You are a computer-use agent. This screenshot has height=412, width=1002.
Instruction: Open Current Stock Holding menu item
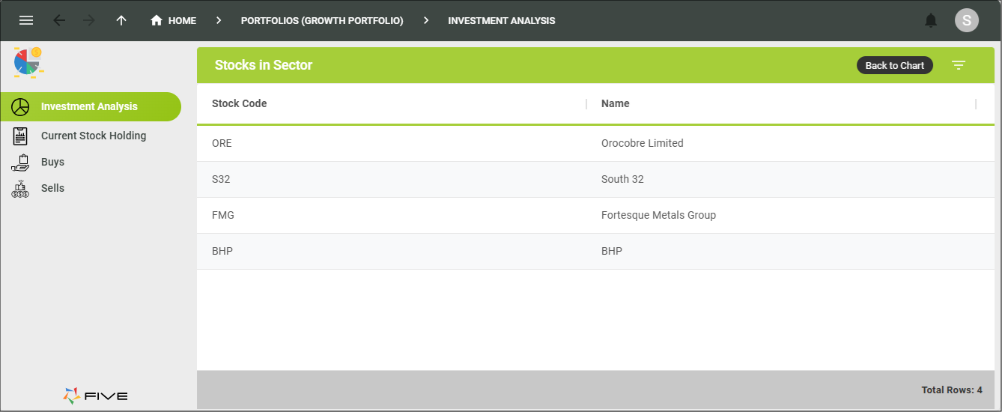(x=94, y=136)
